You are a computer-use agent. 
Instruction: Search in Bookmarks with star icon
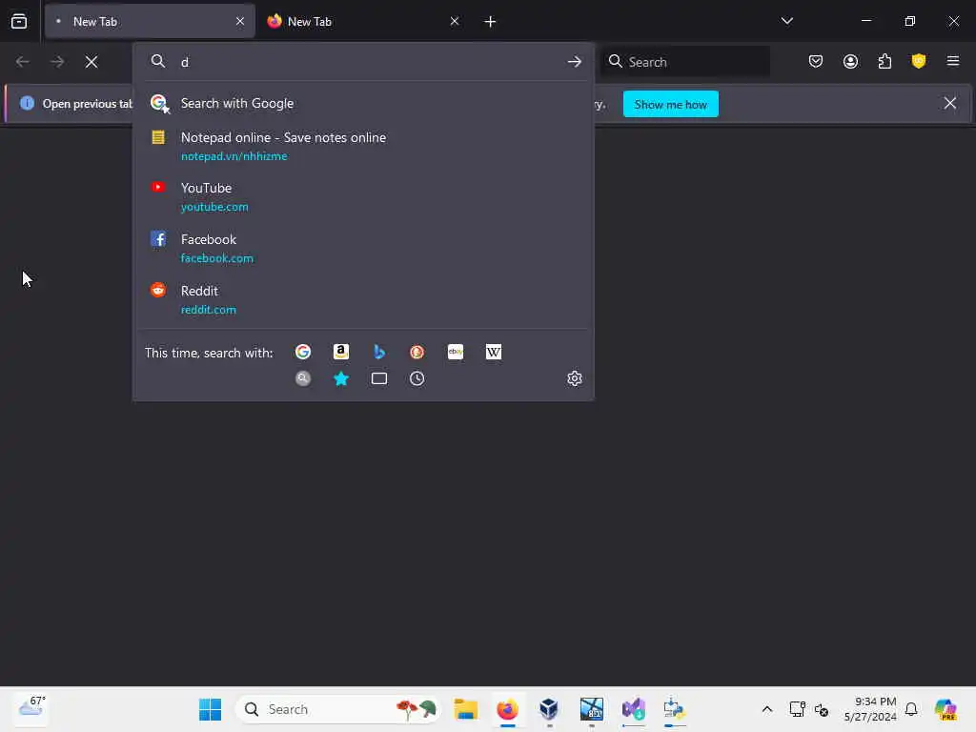[x=341, y=378]
